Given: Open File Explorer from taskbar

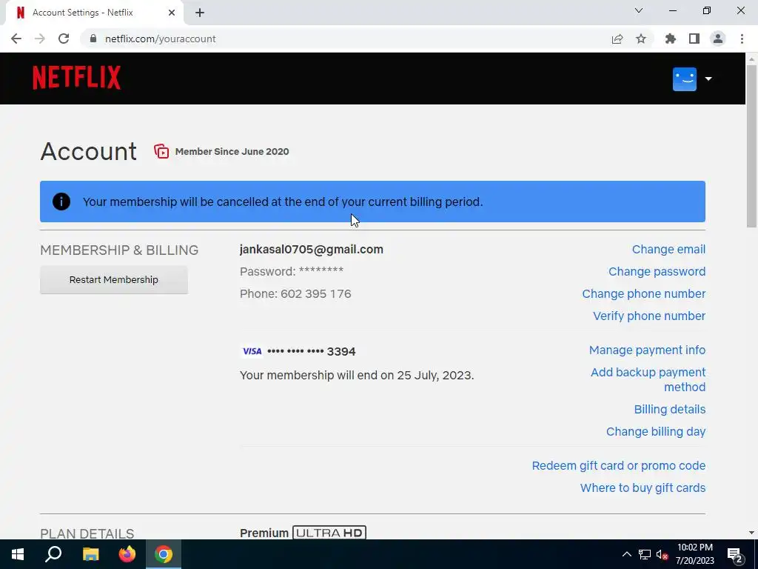Looking at the screenshot, I should coord(90,554).
